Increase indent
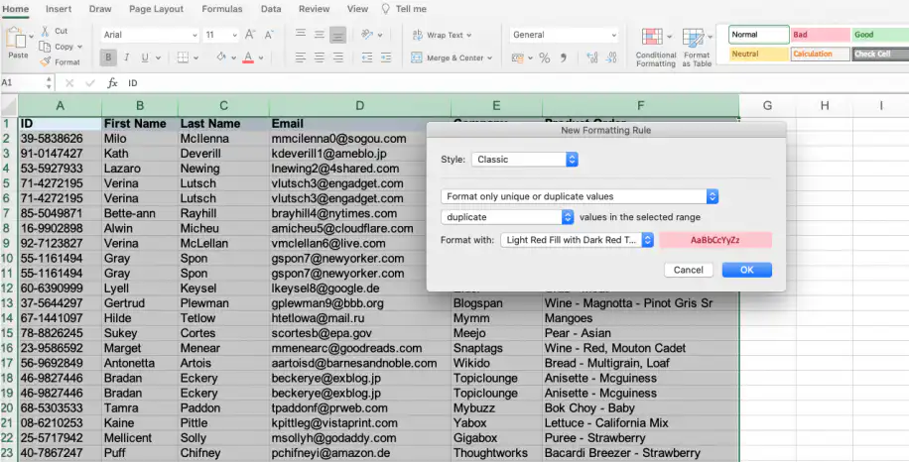The image size is (909, 462). pos(385,58)
